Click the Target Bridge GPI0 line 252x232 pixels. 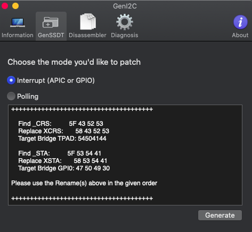coord(64,168)
